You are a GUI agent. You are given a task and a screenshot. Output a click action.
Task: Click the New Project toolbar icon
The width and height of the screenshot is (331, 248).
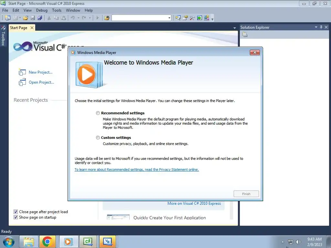(x=8, y=18)
